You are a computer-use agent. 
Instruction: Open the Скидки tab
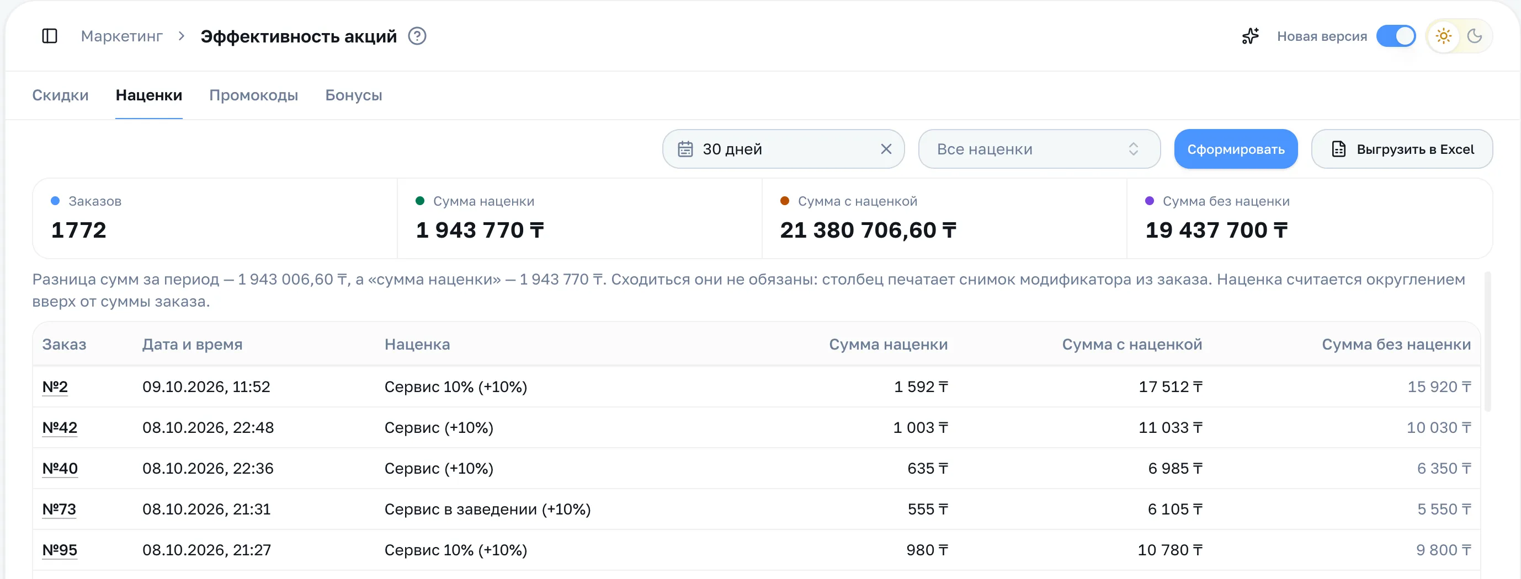click(x=60, y=95)
